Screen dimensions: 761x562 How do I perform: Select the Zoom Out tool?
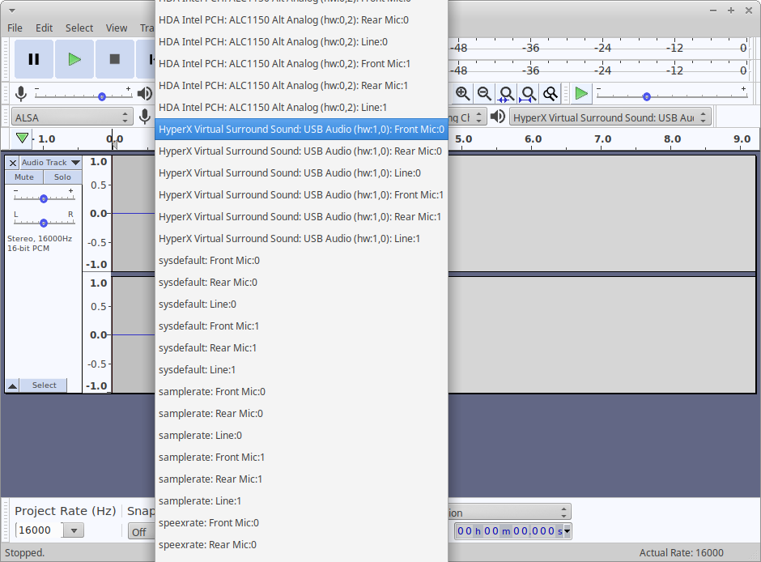tap(484, 93)
